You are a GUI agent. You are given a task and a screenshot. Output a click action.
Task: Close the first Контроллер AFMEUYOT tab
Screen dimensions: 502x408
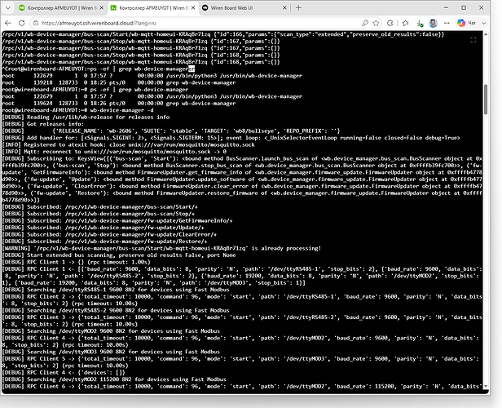(x=102, y=7)
